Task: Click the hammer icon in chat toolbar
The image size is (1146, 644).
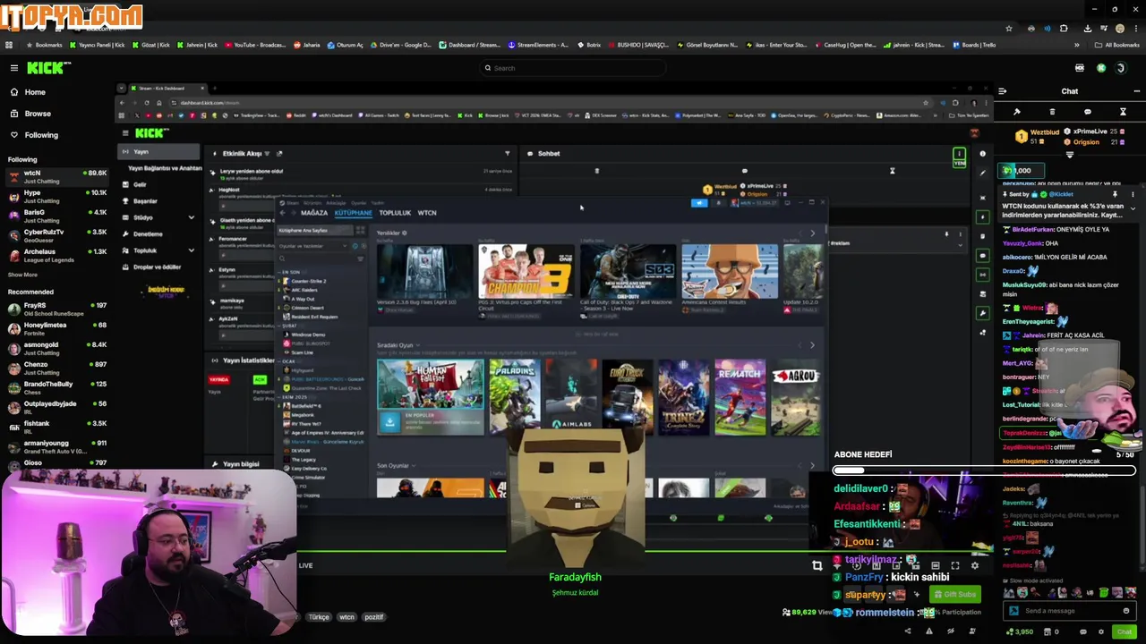Action: pyautogui.click(x=1016, y=112)
